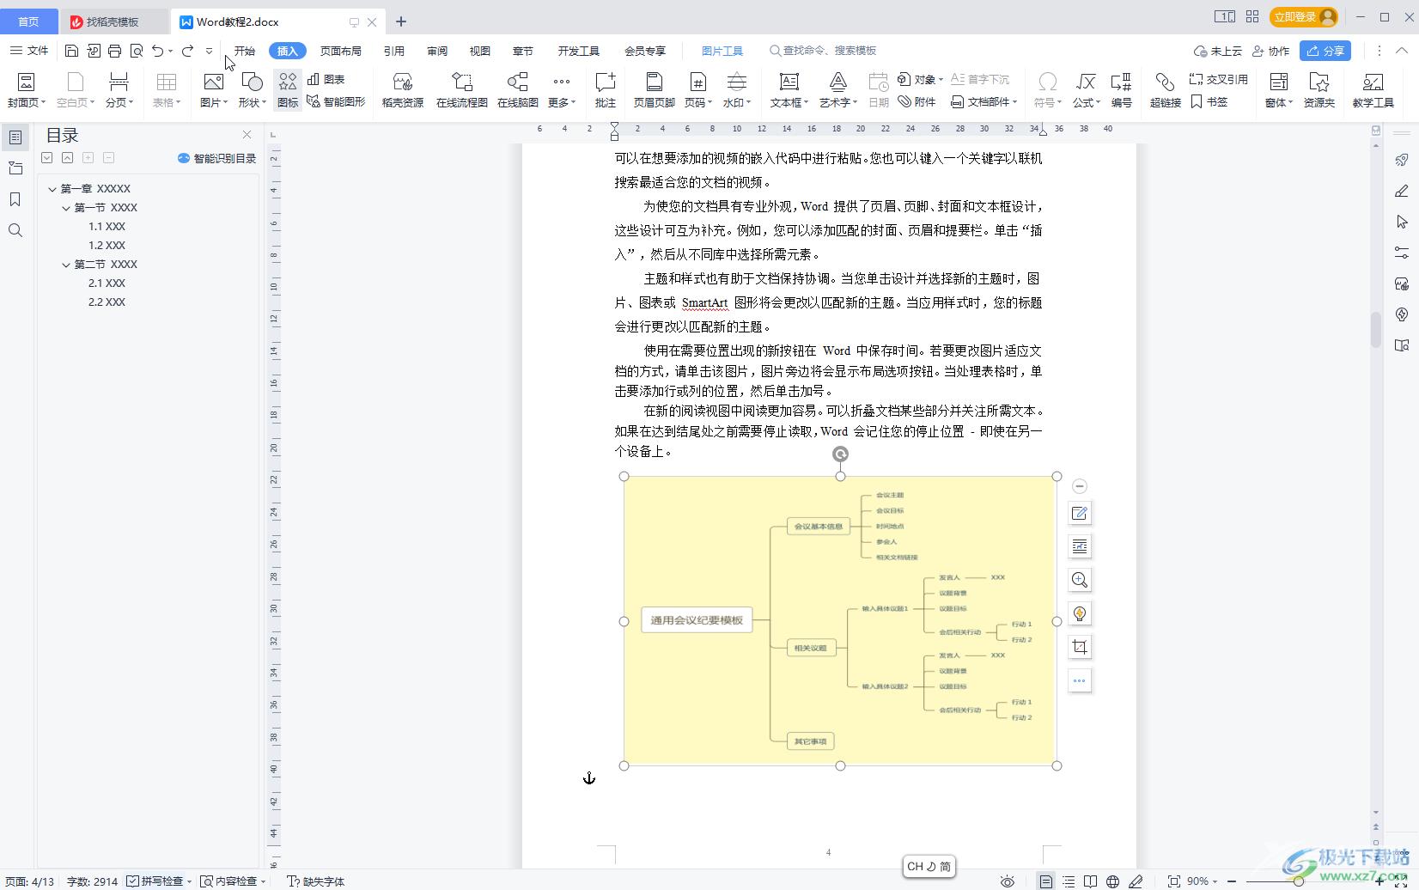Collapse the 第一章 XXXXX tree node
The width and height of the screenshot is (1419, 890).
52,188
